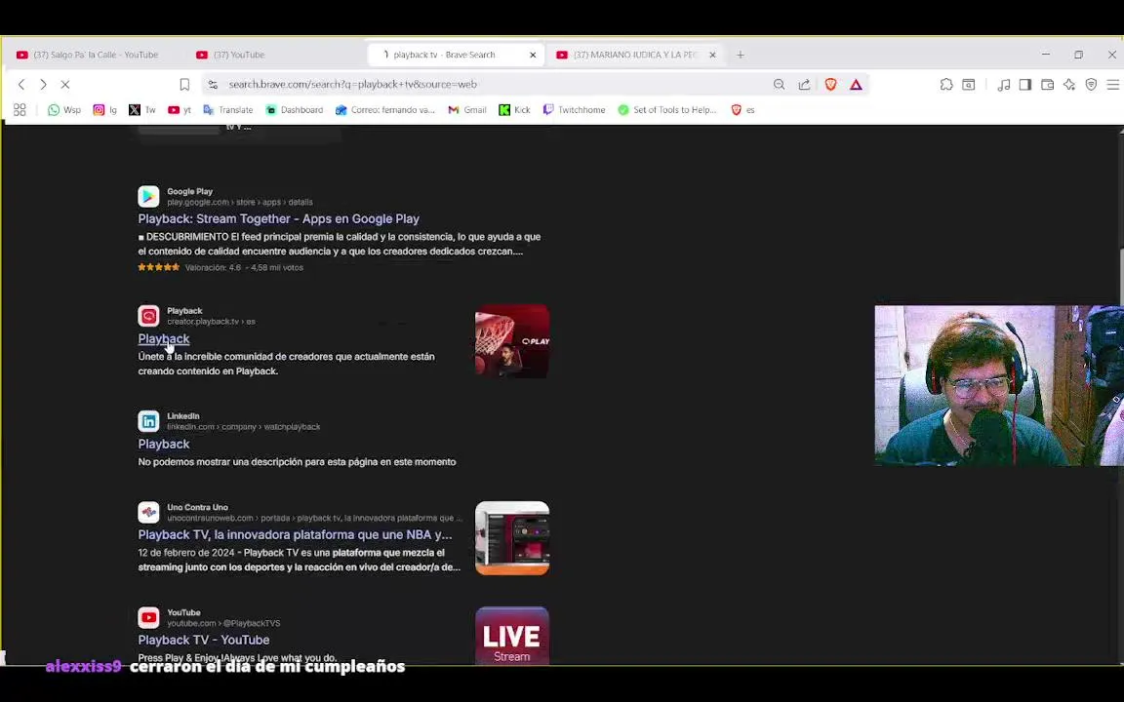Open the Brave VPN shield icon
The width and height of the screenshot is (1124, 702).
pos(1091,85)
